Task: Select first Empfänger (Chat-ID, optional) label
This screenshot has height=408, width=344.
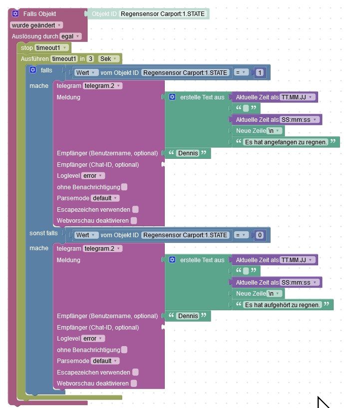Action: tap(98, 164)
